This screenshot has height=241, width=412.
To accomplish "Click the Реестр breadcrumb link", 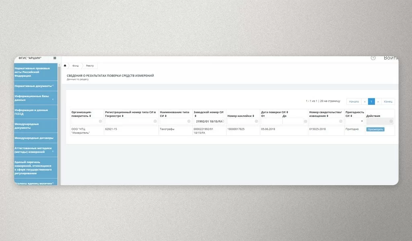I will (x=90, y=65).
